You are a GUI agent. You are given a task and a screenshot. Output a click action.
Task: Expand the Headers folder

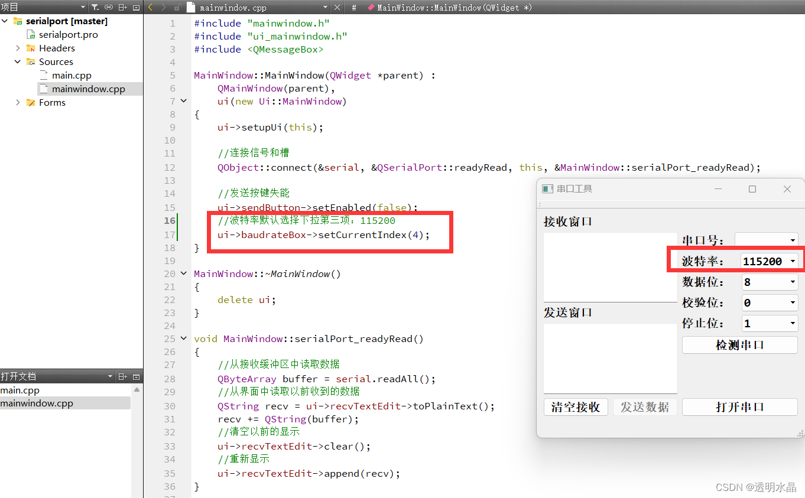pyautogui.click(x=18, y=48)
